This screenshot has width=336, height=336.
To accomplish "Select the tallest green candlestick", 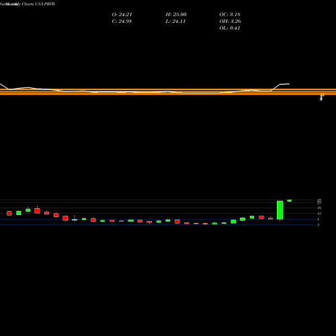I will coord(280,210).
